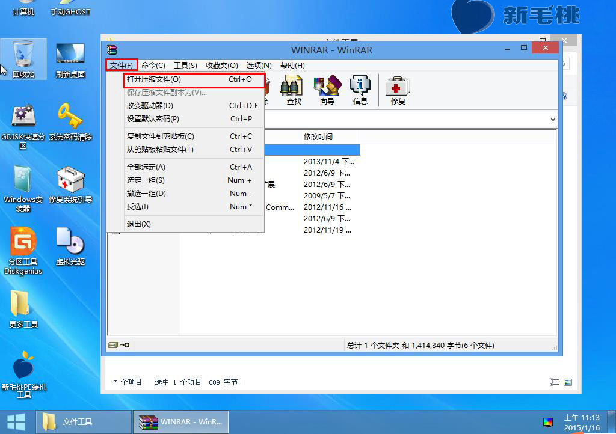Choose 反选(I) menu entry
Image resolution: width=616 pixels, height=434 pixels.
tap(194, 207)
